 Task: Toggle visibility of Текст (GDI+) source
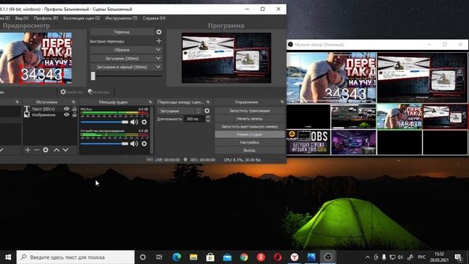click(67, 109)
